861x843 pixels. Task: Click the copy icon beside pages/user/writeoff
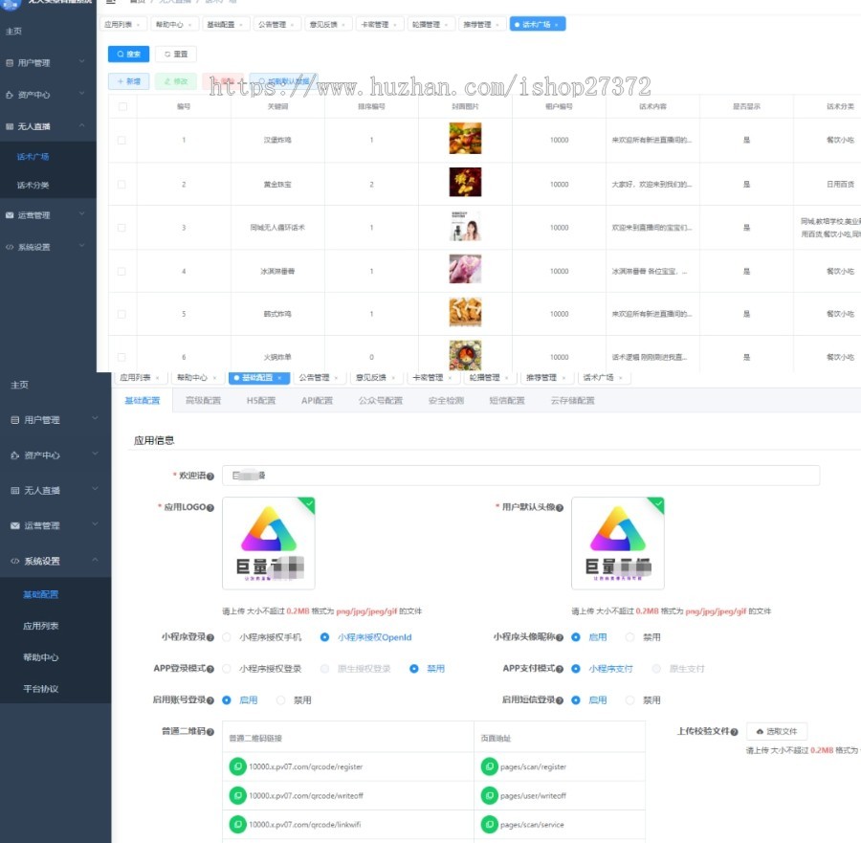pyautogui.click(x=489, y=795)
